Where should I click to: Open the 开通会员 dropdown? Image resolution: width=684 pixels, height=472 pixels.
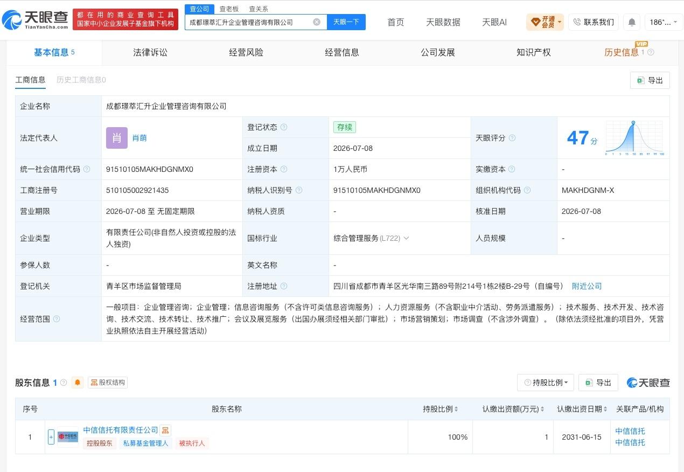coord(545,22)
